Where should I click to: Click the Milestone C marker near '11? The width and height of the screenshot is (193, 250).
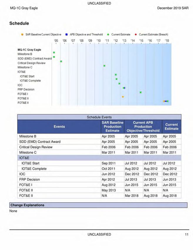pyautogui.click(x=104, y=66)
